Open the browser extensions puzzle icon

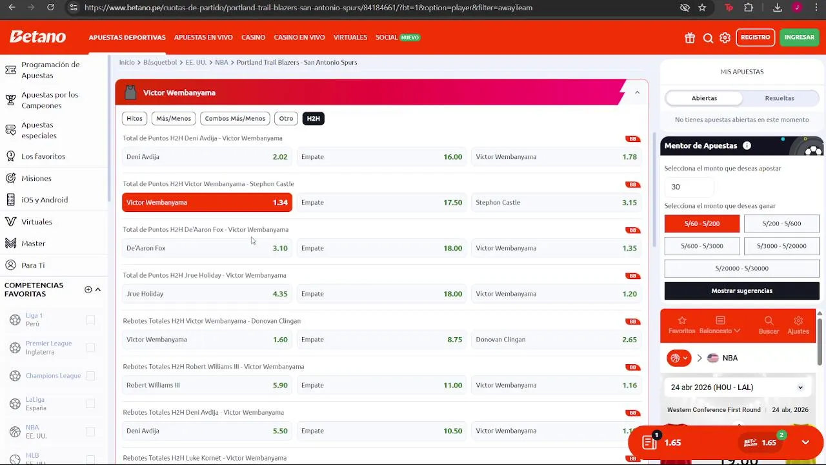coord(749,8)
